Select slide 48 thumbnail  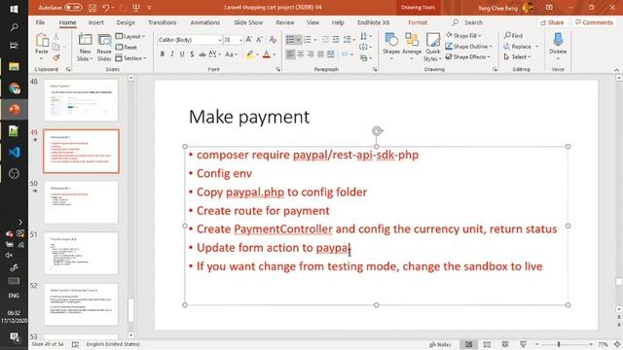pos(81,100)
